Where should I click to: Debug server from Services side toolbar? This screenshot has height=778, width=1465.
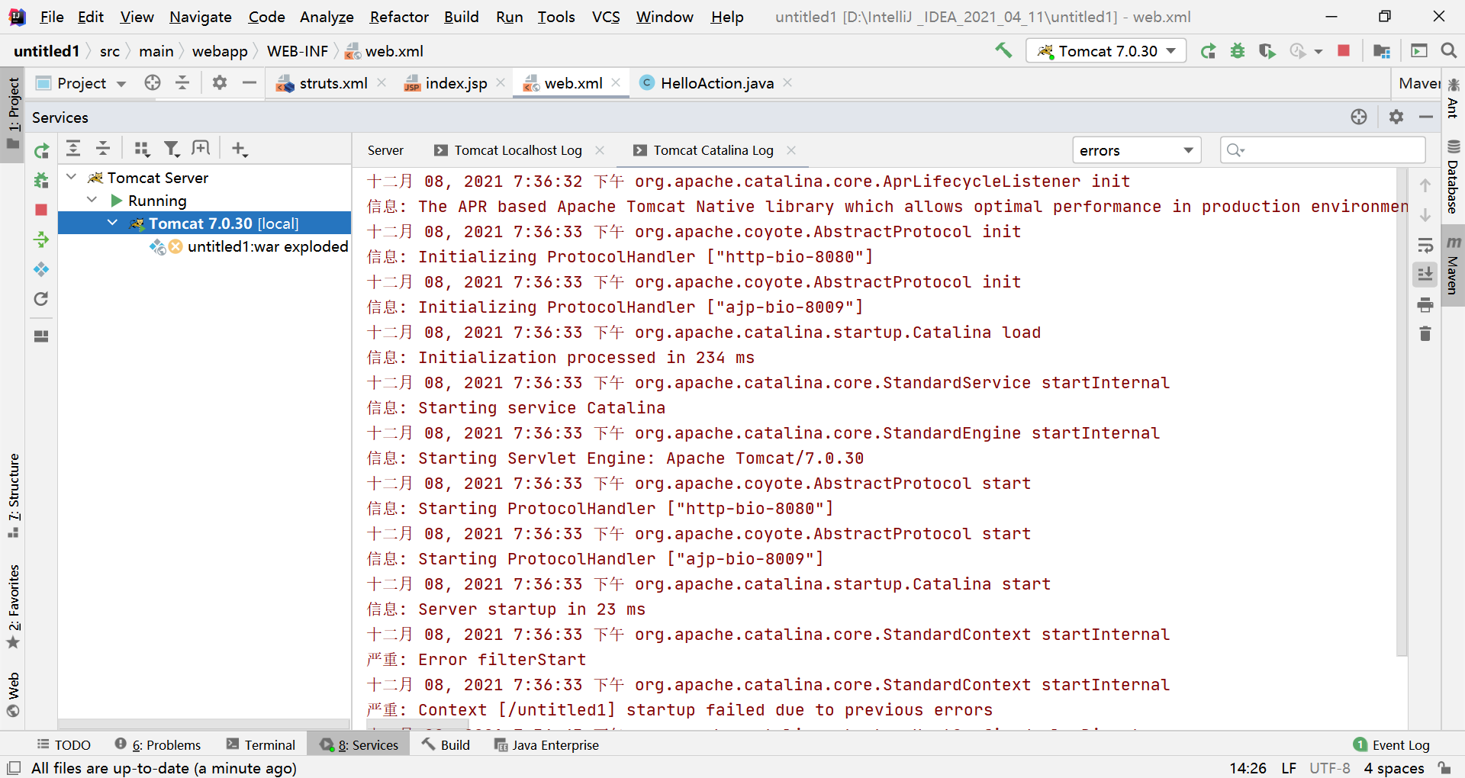(x=41, y=181)
